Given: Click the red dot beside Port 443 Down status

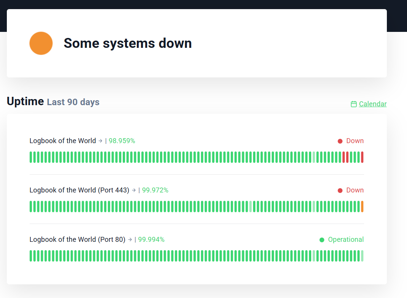Looking at the screenshot, I should (340, 190).
